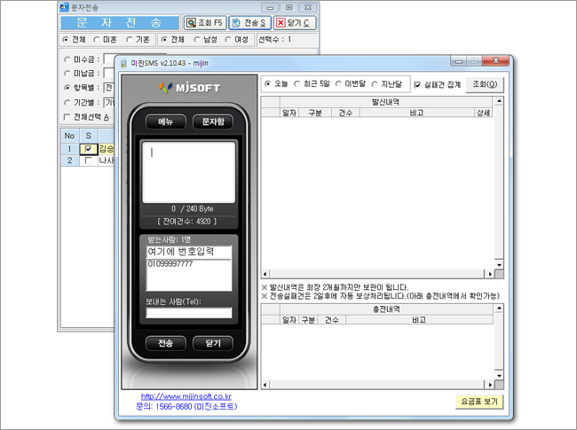Viewport: 577px width, 430px height.
Task: Click the 조회 F5 search button
Action: [x=204, y=22]
